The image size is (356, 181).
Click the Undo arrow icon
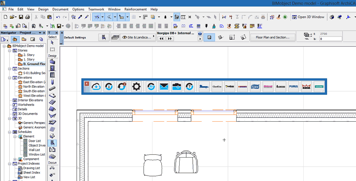tap(58, 17)
